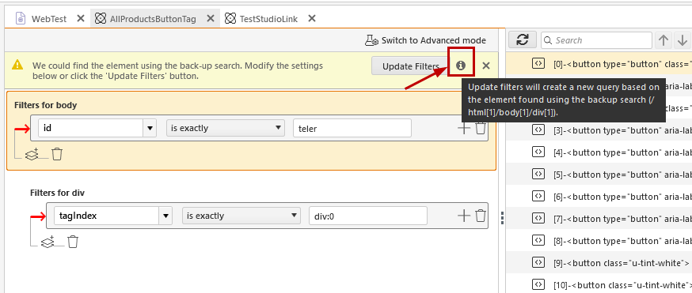Screen dimensions: 692x293
Task: Open the 'is exactly' dropdown for body filter
Action: pyautogui.click(x=225, y=128)
